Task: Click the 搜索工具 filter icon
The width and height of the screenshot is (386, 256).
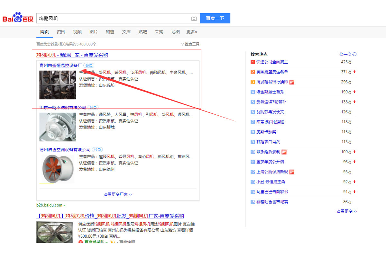Action: [x=182, y=44]
